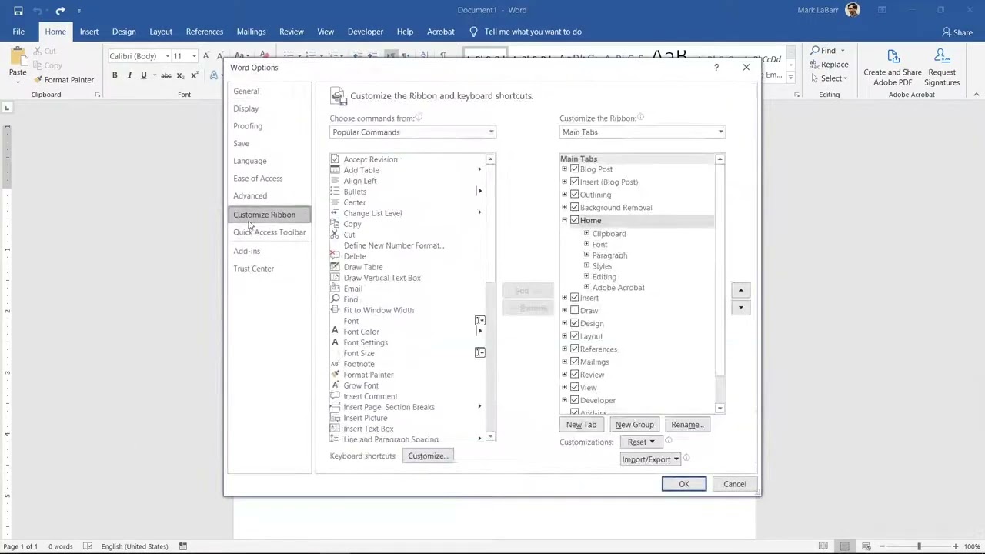Uncheck the Developer tab checkbox

tap(574, 400)
